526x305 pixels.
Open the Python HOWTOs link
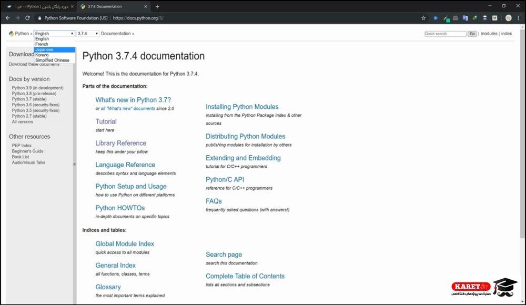point(120,208)
